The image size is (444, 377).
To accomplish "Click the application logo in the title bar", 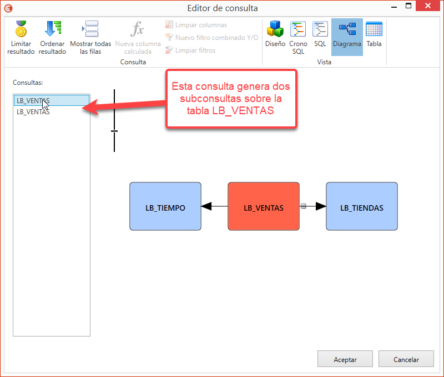I will (x=7, y=8).
